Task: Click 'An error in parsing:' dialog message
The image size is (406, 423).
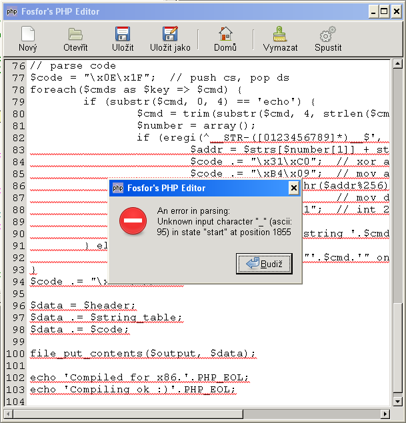Action: click(x=193, y=211)
